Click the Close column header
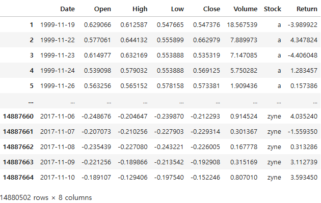 (211, 9)
